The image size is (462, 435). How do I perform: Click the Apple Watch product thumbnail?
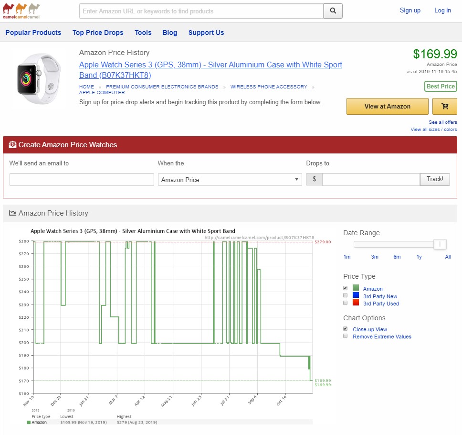click(x=39, y=79)
